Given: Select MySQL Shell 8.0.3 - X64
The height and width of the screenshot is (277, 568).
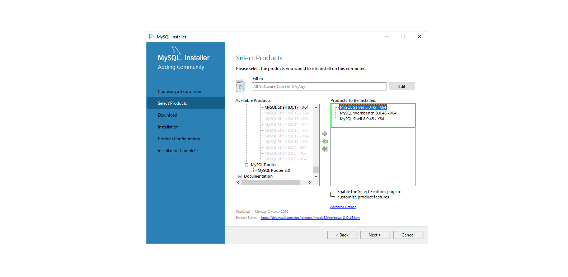Looking at the screenshot, I should (285, 153).
